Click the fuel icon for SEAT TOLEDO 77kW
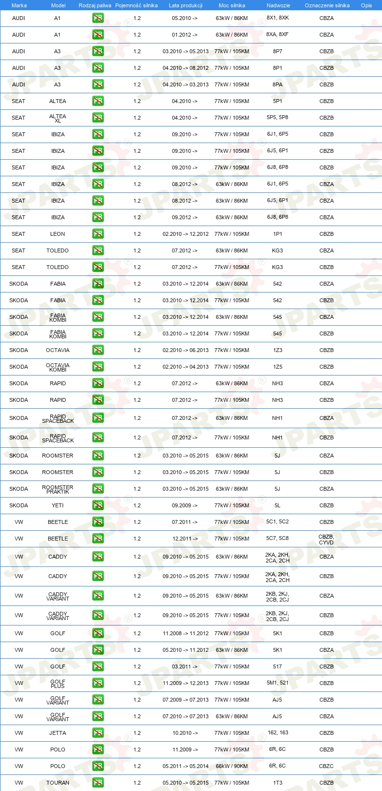 98,267
